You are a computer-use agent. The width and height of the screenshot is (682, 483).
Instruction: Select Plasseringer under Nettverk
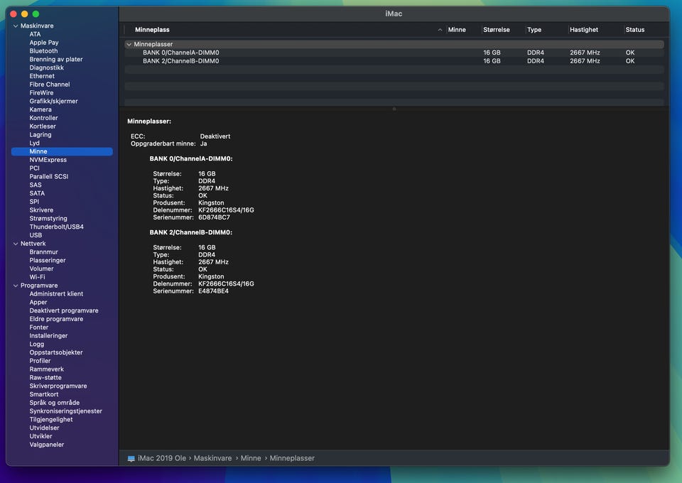(48, 261)
